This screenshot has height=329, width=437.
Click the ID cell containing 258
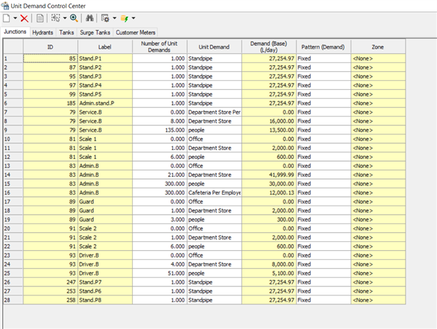tap(50, 300)
